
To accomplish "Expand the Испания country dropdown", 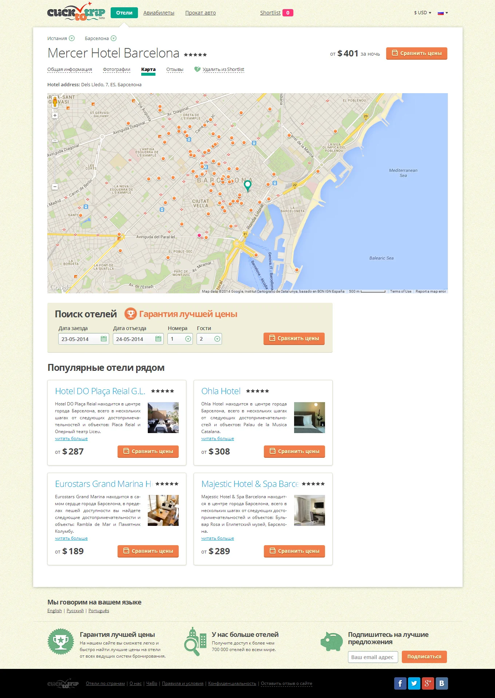I will 72,38.
